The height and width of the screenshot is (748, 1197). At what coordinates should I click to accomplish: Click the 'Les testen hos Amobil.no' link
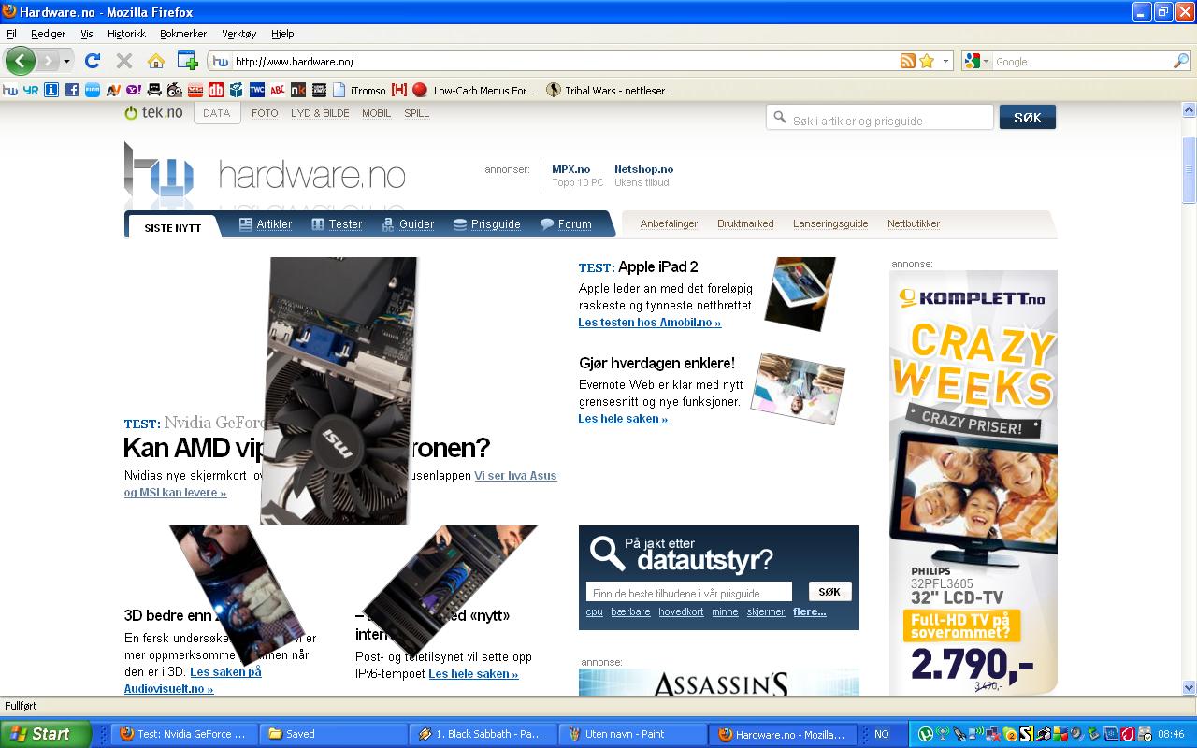click(650, 323)
